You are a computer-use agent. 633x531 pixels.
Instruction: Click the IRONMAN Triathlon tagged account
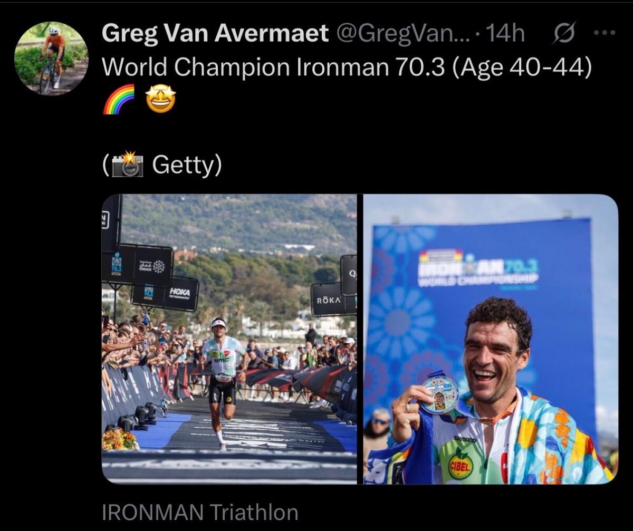coord(200,512)
